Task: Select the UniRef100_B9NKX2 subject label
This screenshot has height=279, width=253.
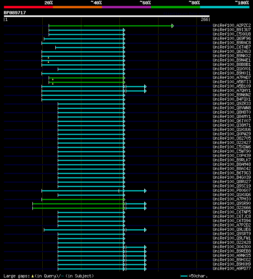Action: (232, 56)
